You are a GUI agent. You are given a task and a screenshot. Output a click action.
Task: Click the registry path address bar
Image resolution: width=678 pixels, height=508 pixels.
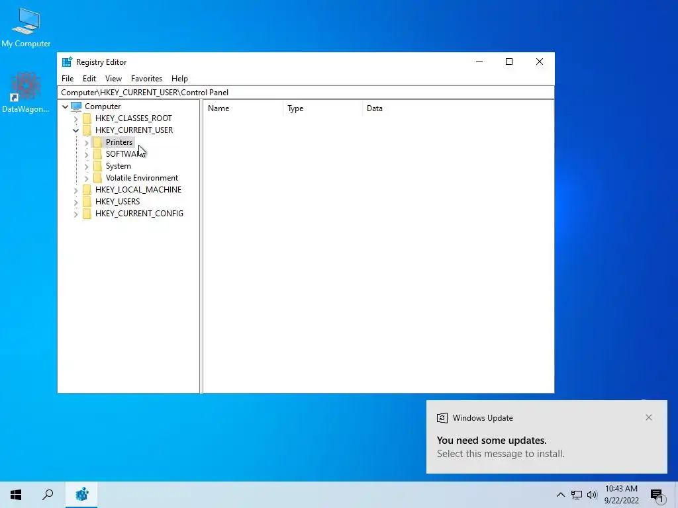(x=306, y=93)
